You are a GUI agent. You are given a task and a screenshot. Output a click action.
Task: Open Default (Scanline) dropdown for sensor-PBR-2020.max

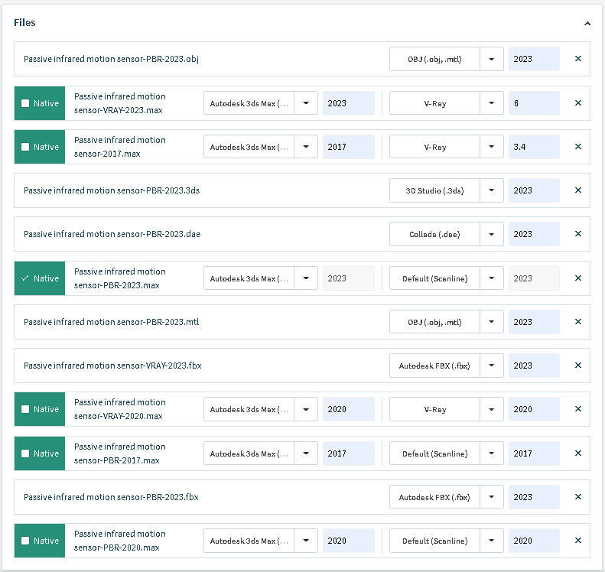pos(491,541)
